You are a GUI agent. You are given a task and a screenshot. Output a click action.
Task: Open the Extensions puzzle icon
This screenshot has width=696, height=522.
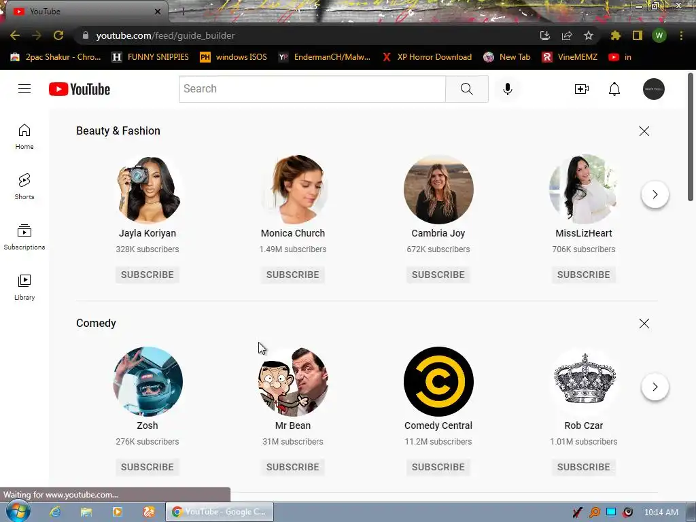click(x=615, y=35)
